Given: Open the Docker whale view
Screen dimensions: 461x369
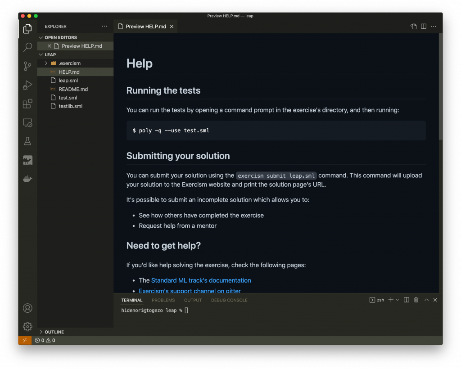Looking at the screenshot, I should click(27, 179).
